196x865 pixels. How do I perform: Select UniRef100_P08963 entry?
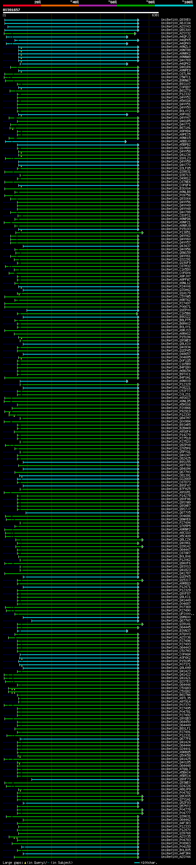click(x=176, y=843)
